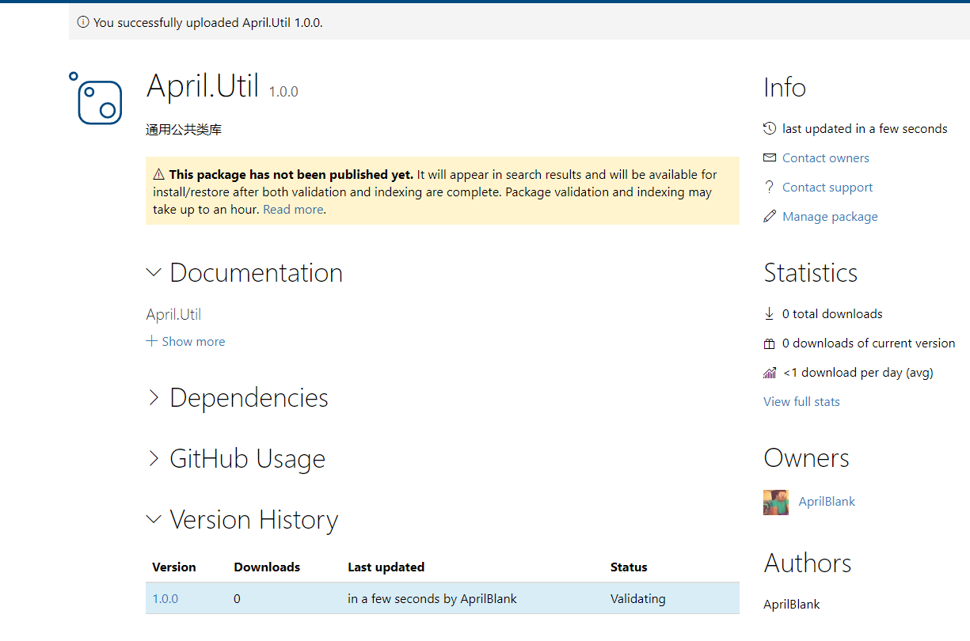Open View full stats link
This screenshot has width=970, height=641.
801,401
